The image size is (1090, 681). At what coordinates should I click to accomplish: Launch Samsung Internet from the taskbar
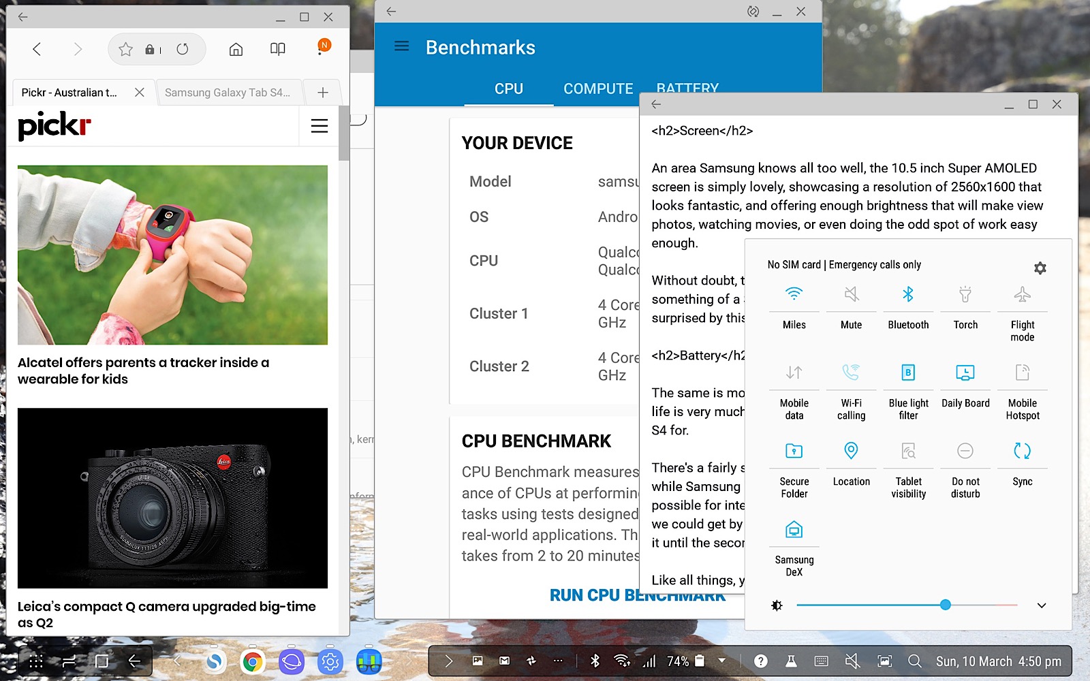point(292,661)
